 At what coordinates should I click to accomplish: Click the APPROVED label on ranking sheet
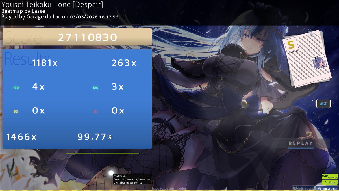click(293, 53)
